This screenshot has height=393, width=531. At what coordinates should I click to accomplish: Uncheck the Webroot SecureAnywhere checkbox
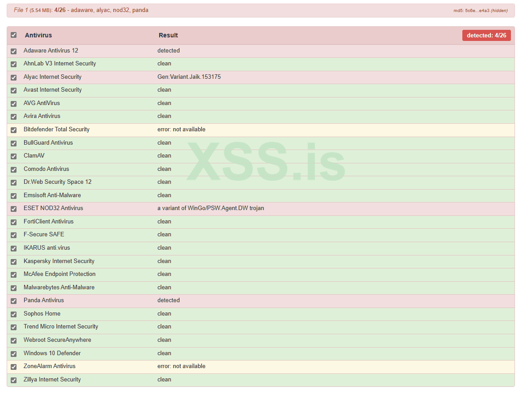click(13, 340)
